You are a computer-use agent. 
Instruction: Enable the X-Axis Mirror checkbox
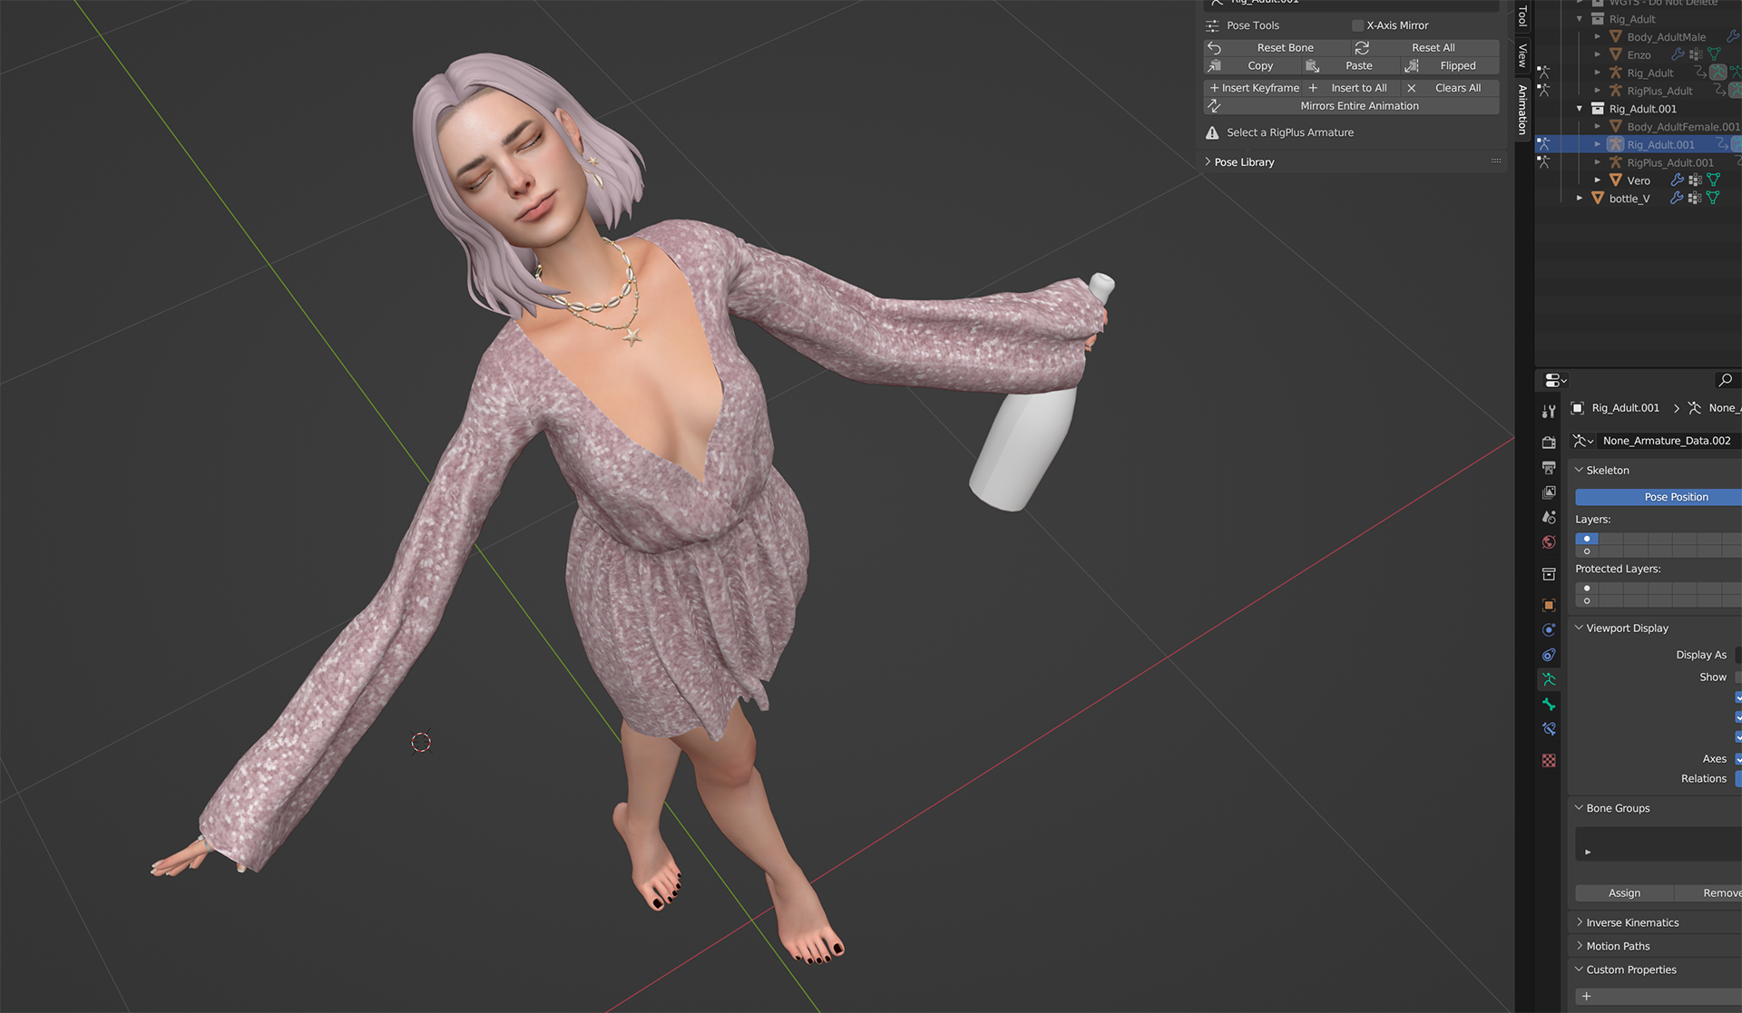click(x=1357, y=25)
